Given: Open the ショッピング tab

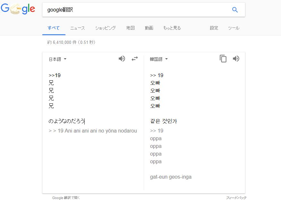Looking at the screenshot, I should pos(105,28).
